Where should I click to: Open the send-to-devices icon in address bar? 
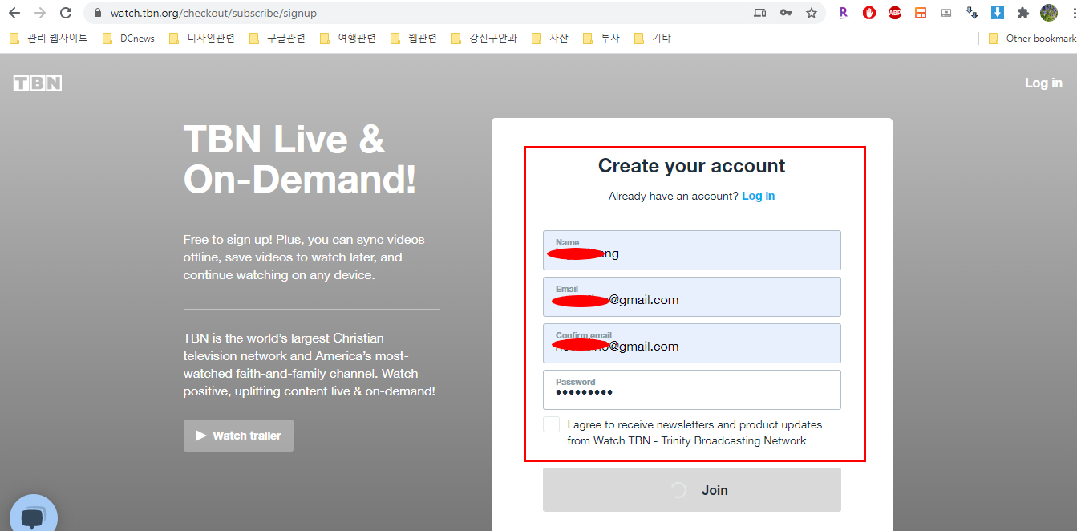[760, 13]
